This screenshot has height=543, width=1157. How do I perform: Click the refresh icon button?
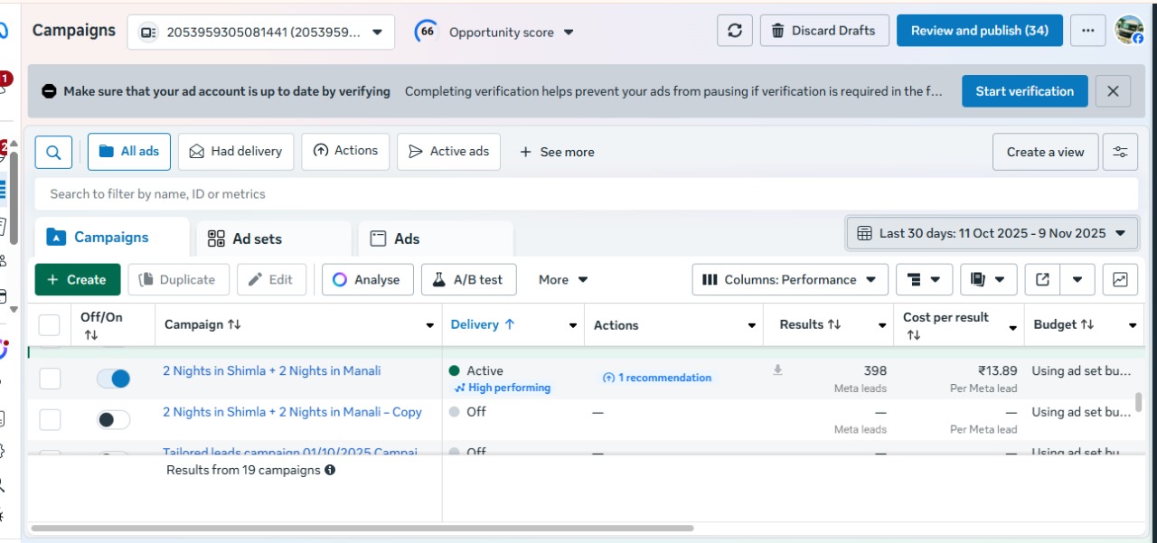(735, 31)
